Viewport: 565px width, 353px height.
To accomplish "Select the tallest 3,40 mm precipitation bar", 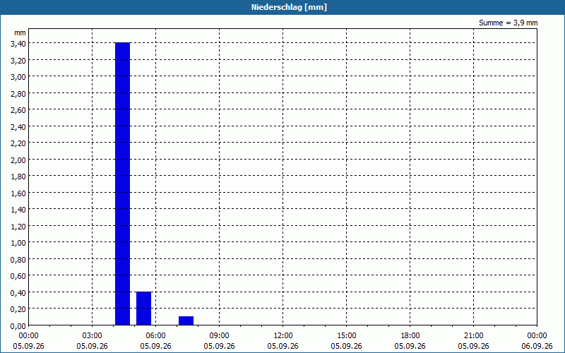I will click(122, 184).
